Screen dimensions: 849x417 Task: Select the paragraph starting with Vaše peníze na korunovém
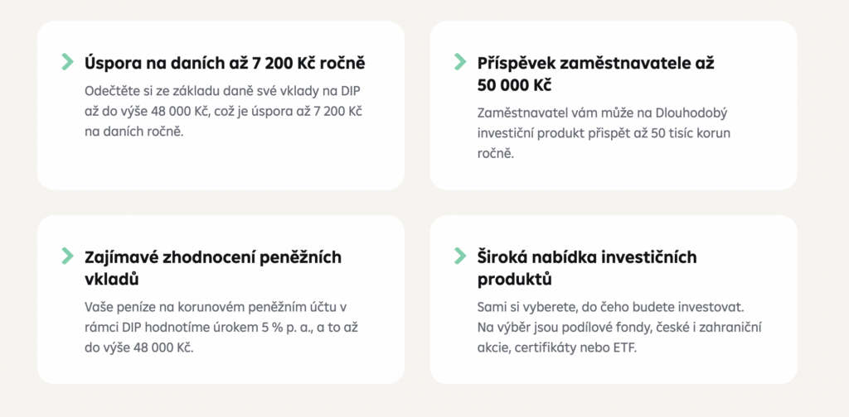[x=221, y=327]
